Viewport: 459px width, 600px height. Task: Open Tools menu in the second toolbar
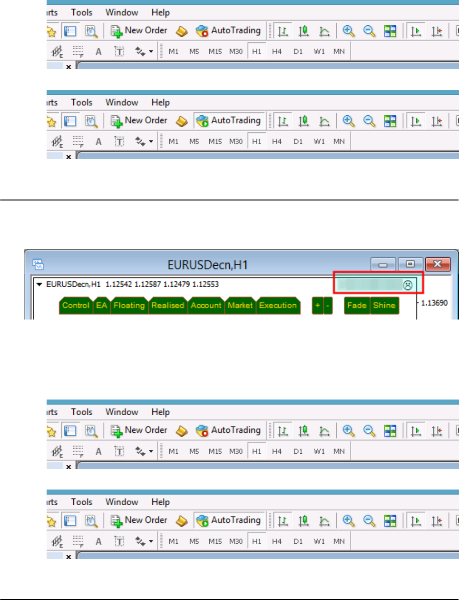pos(82,102)
